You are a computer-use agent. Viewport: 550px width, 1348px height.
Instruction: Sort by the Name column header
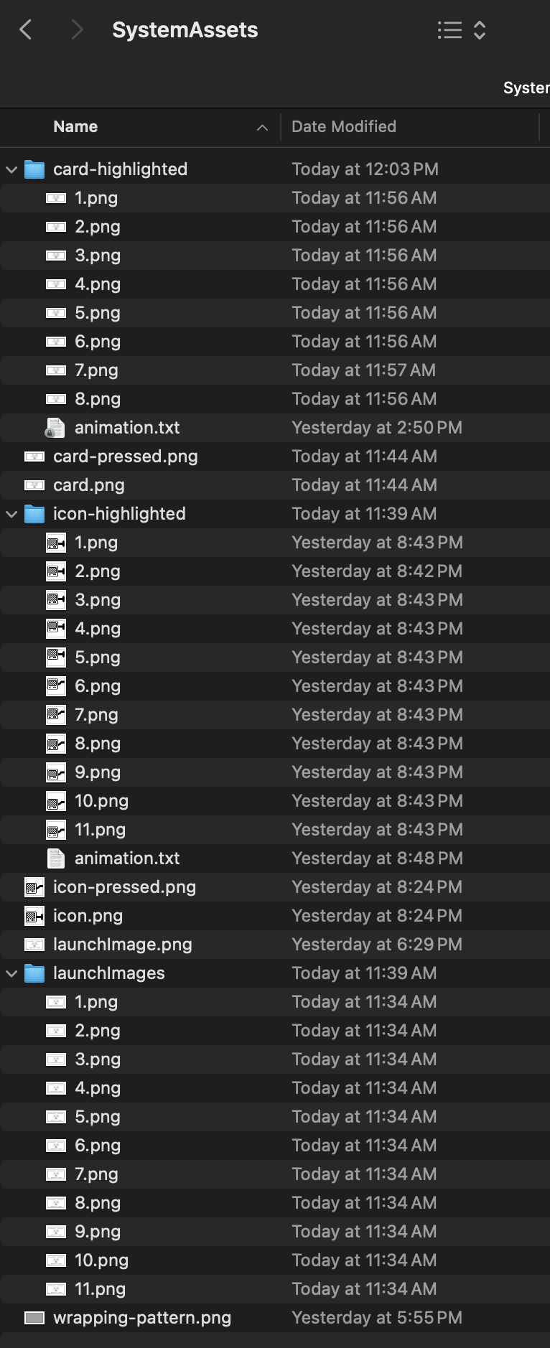(x=75, y=126)
